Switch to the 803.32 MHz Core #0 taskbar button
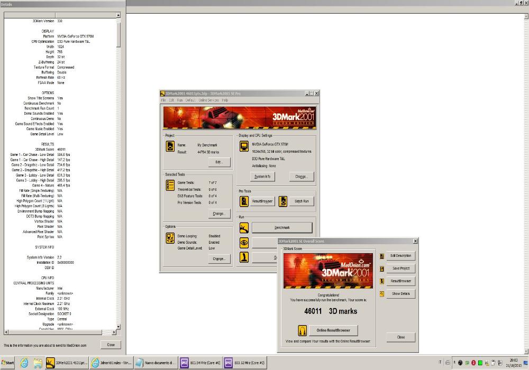This screenshot has height=370, width=529. (x=245, y=363)
